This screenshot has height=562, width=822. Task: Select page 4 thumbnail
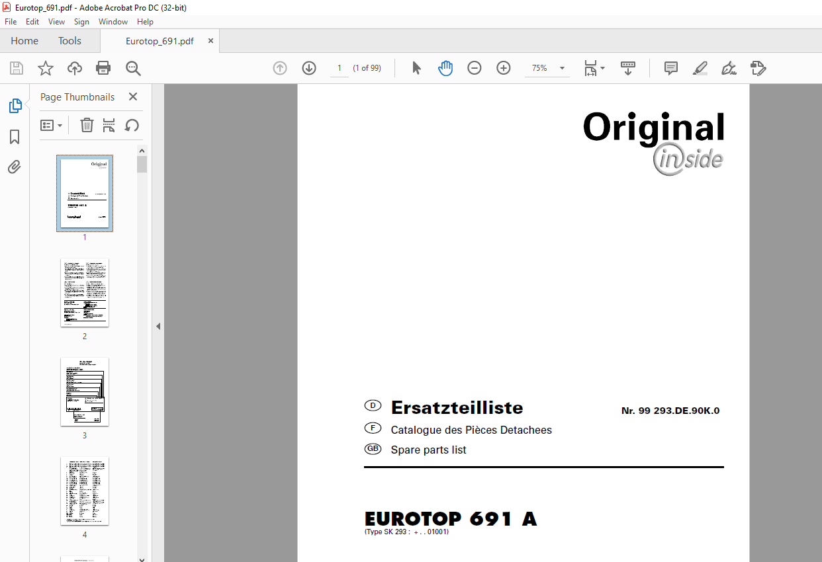point(85,491)
